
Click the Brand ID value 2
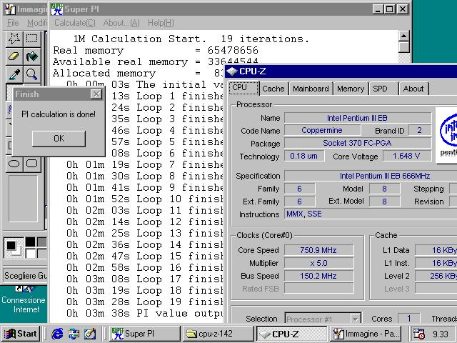[420, 130]
